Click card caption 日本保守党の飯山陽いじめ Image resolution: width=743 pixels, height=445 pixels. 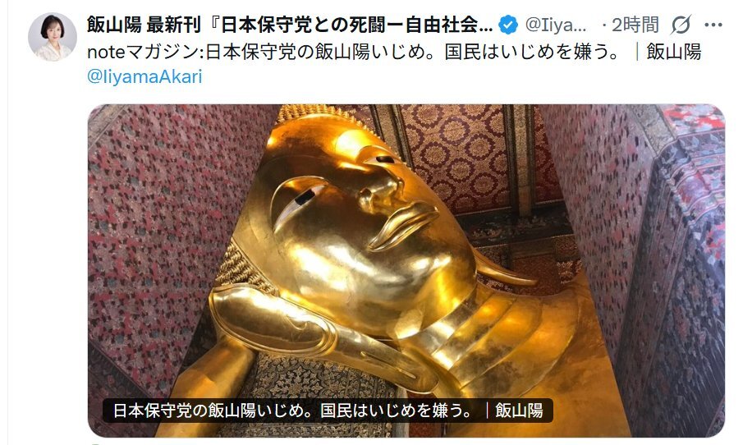328,411
